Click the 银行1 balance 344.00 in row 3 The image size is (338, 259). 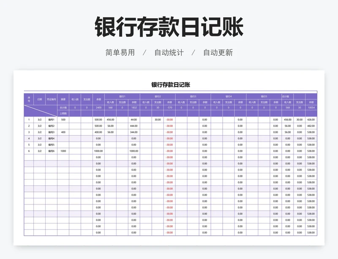point(134,132)
